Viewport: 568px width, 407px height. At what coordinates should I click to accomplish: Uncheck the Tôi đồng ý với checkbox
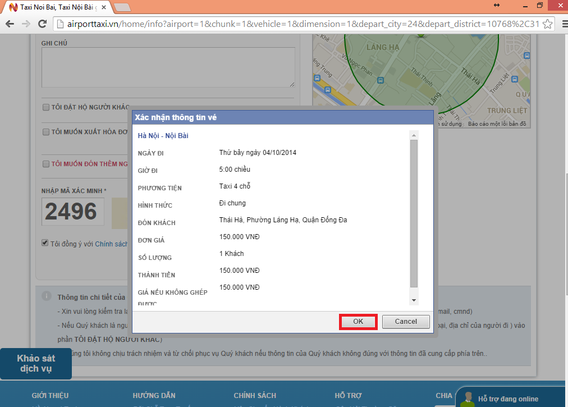coord(45,243)
